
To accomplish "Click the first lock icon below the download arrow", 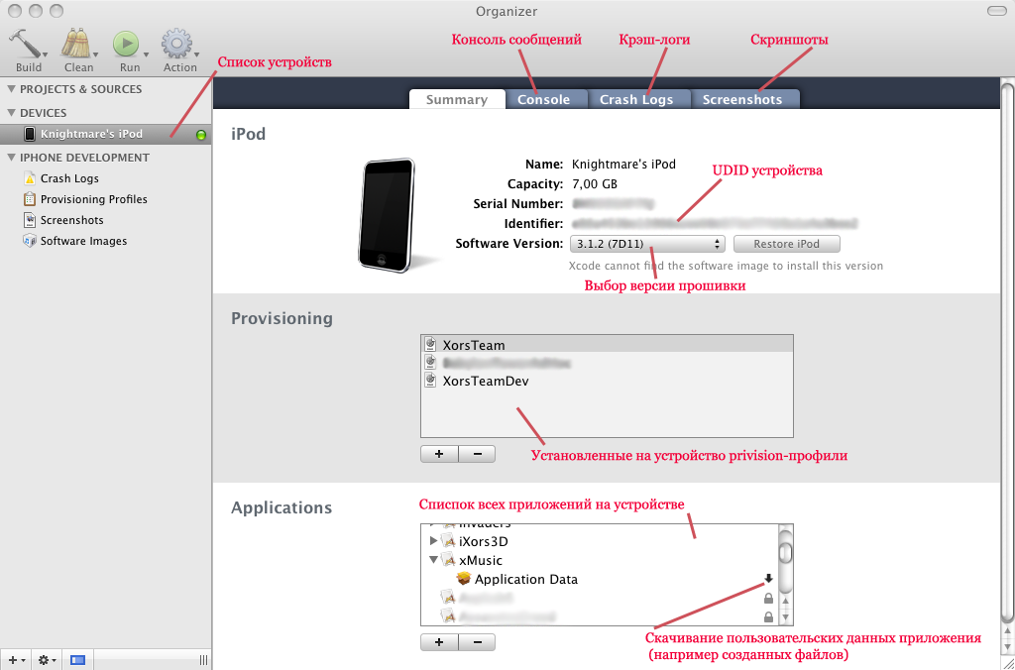I will pyautogui.click(x=768, y=599).
